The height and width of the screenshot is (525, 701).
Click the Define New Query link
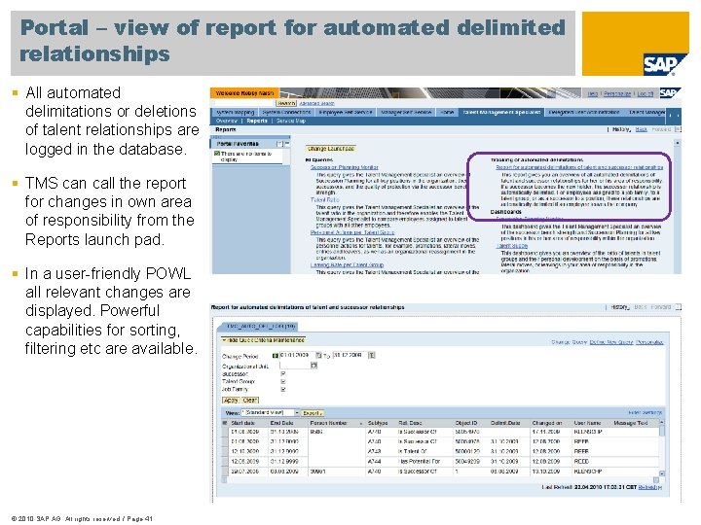click(611, 342)
